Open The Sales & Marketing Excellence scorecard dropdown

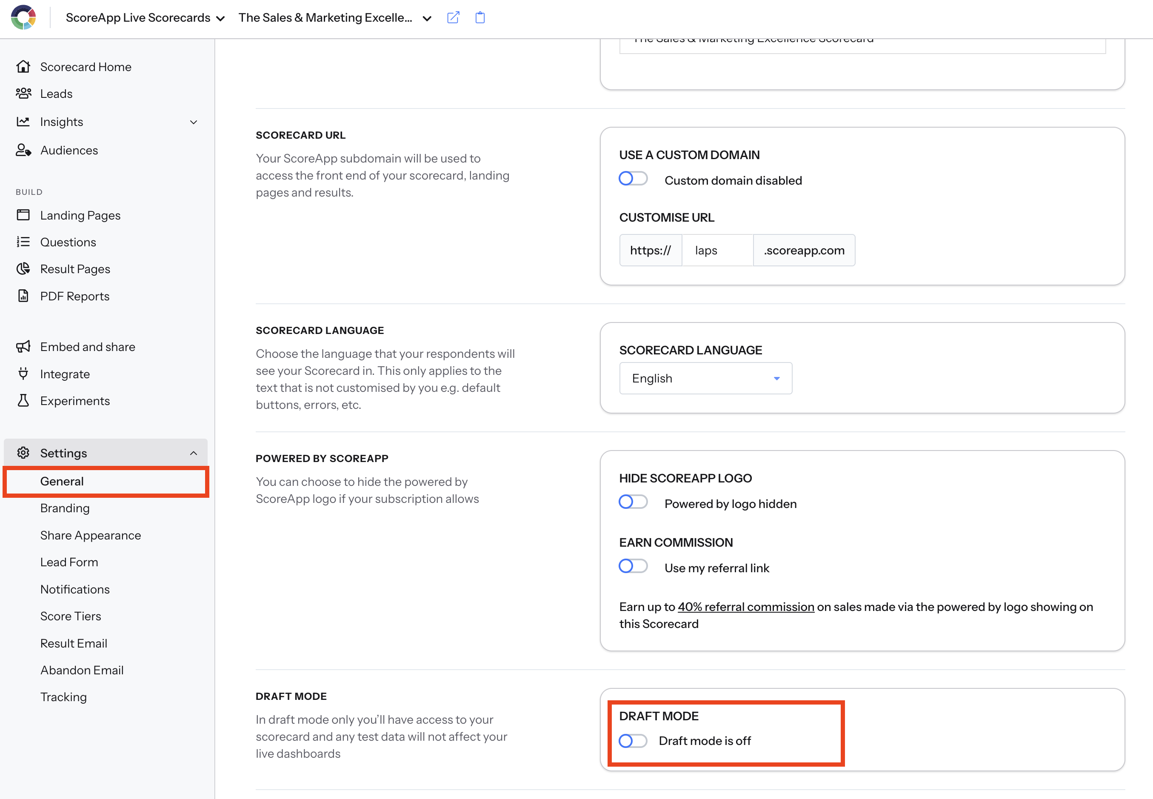(x=335, y=18)
